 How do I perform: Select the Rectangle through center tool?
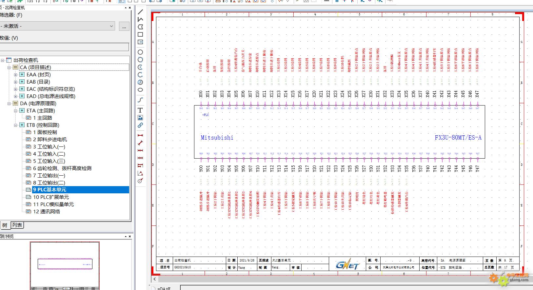(140, 42)
